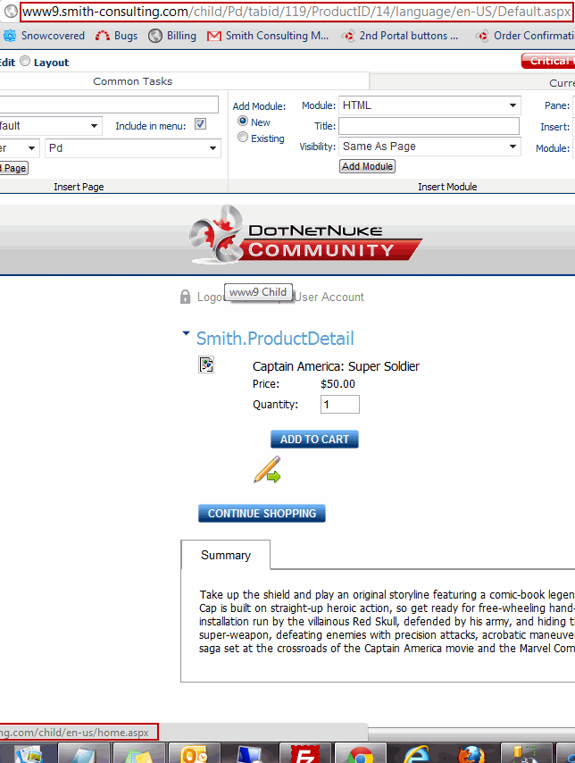Click CONTINUE SHOPPING button
Image resolution: width=575 pixels, height=763 pixels.
(262, 514)
